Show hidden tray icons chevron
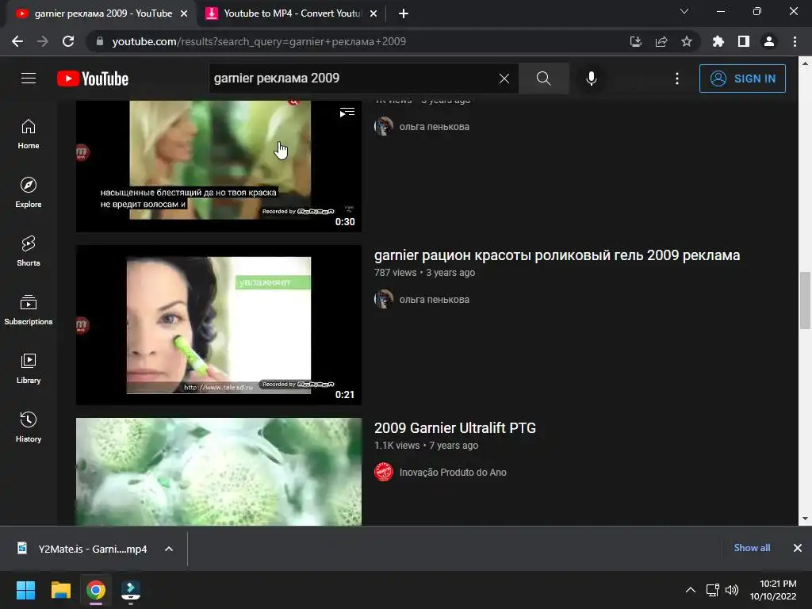The height and width of the screenshot is (609, 812). click(x=691, y=590)
